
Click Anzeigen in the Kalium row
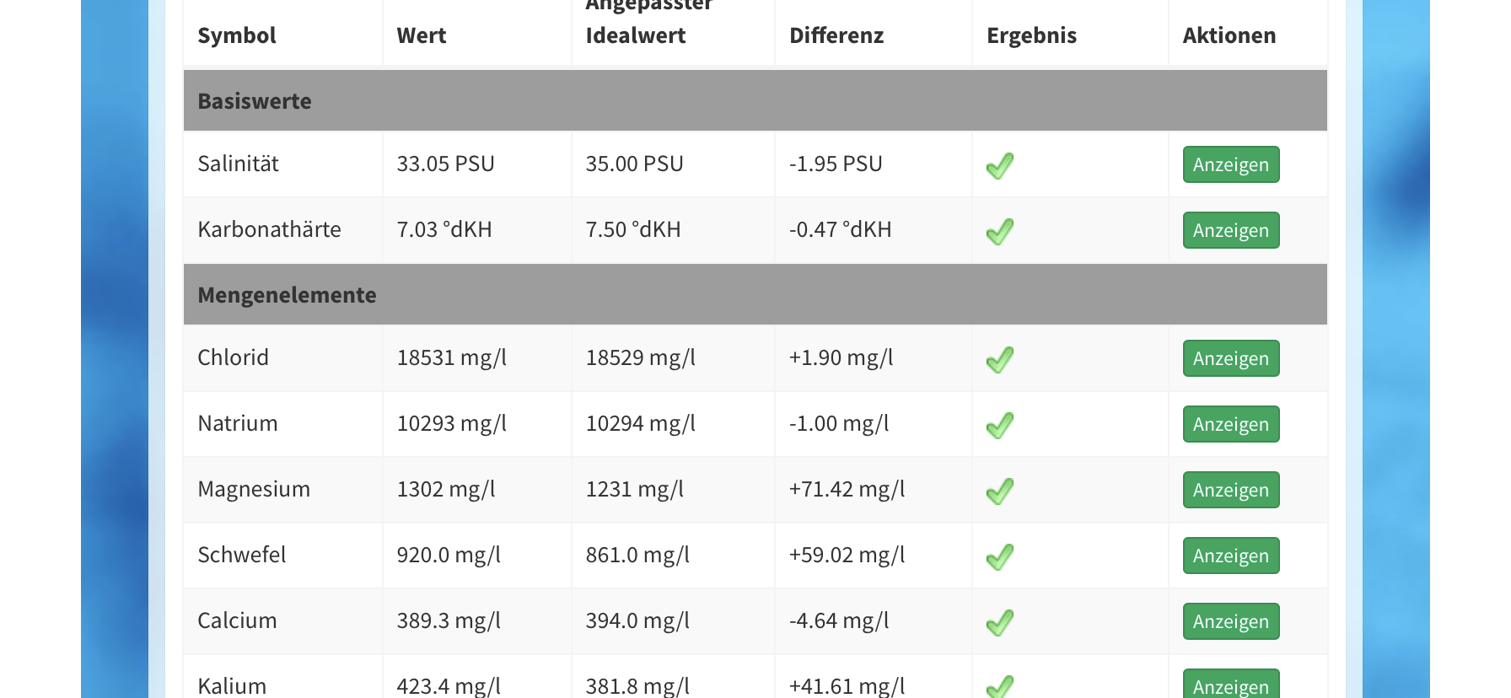pyautogui.click(x=1230, y=686)
